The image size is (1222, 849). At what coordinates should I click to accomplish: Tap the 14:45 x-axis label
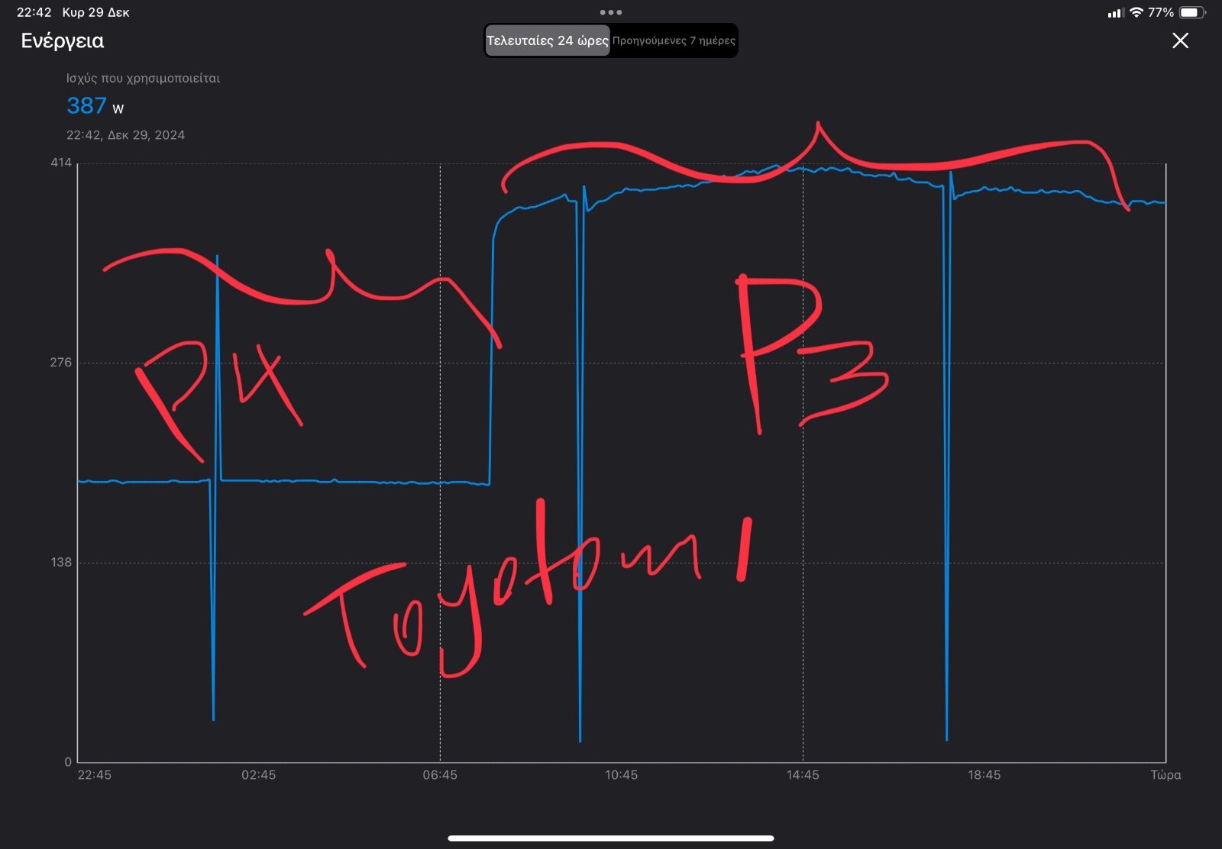[803, 775]
